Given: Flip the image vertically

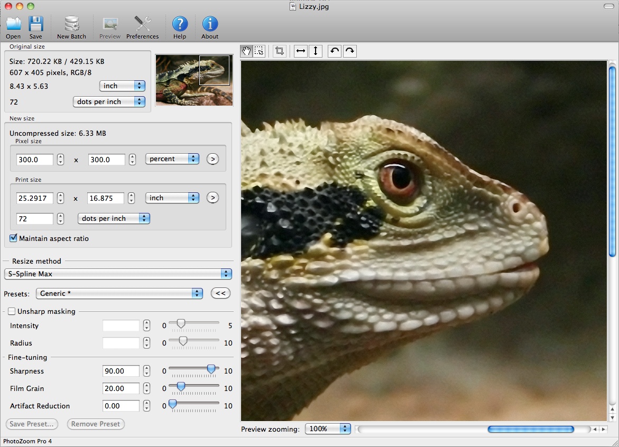Looking at the screenshot, I should [x=316, y=51].
